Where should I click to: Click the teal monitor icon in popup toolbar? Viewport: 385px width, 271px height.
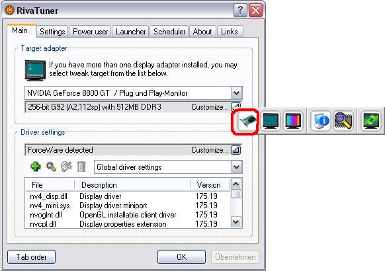271,121
